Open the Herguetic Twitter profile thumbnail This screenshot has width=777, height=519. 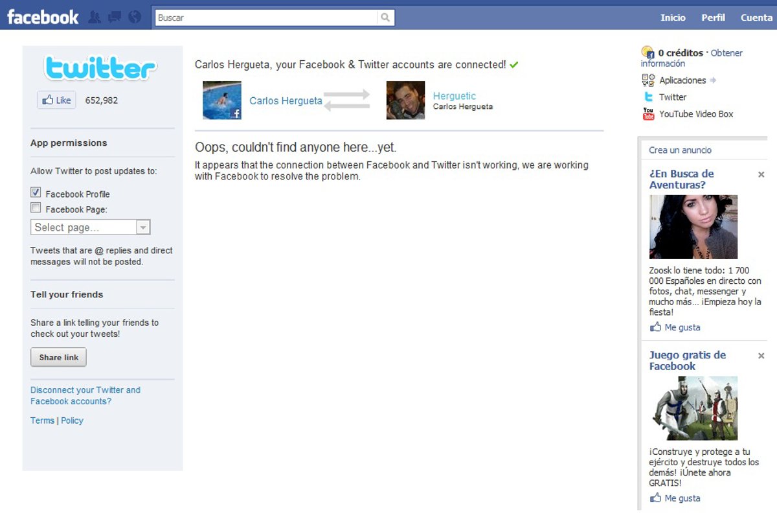point(405,100)
